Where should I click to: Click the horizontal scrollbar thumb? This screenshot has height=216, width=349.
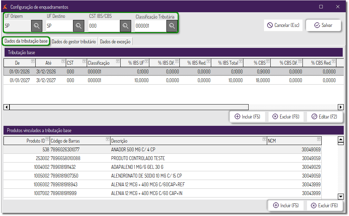tap(129, 107)
